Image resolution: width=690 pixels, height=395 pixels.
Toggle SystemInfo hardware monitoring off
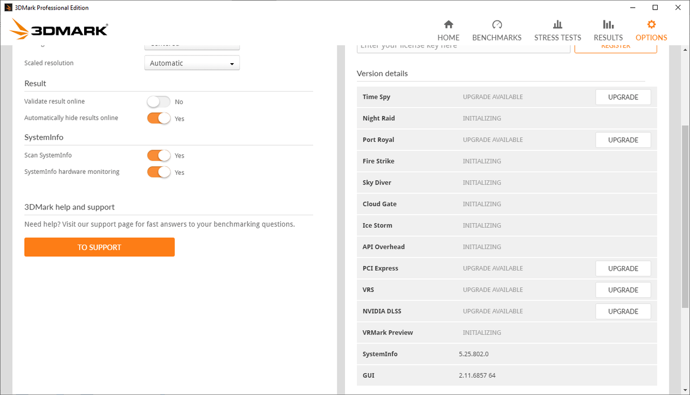point(158,172)
